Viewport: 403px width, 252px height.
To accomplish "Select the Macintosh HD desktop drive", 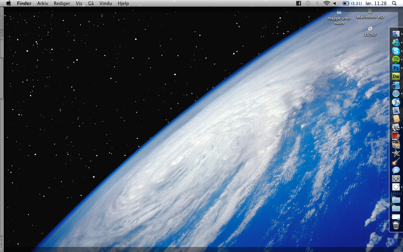I will pyautogui.click(x=370, y=14).
